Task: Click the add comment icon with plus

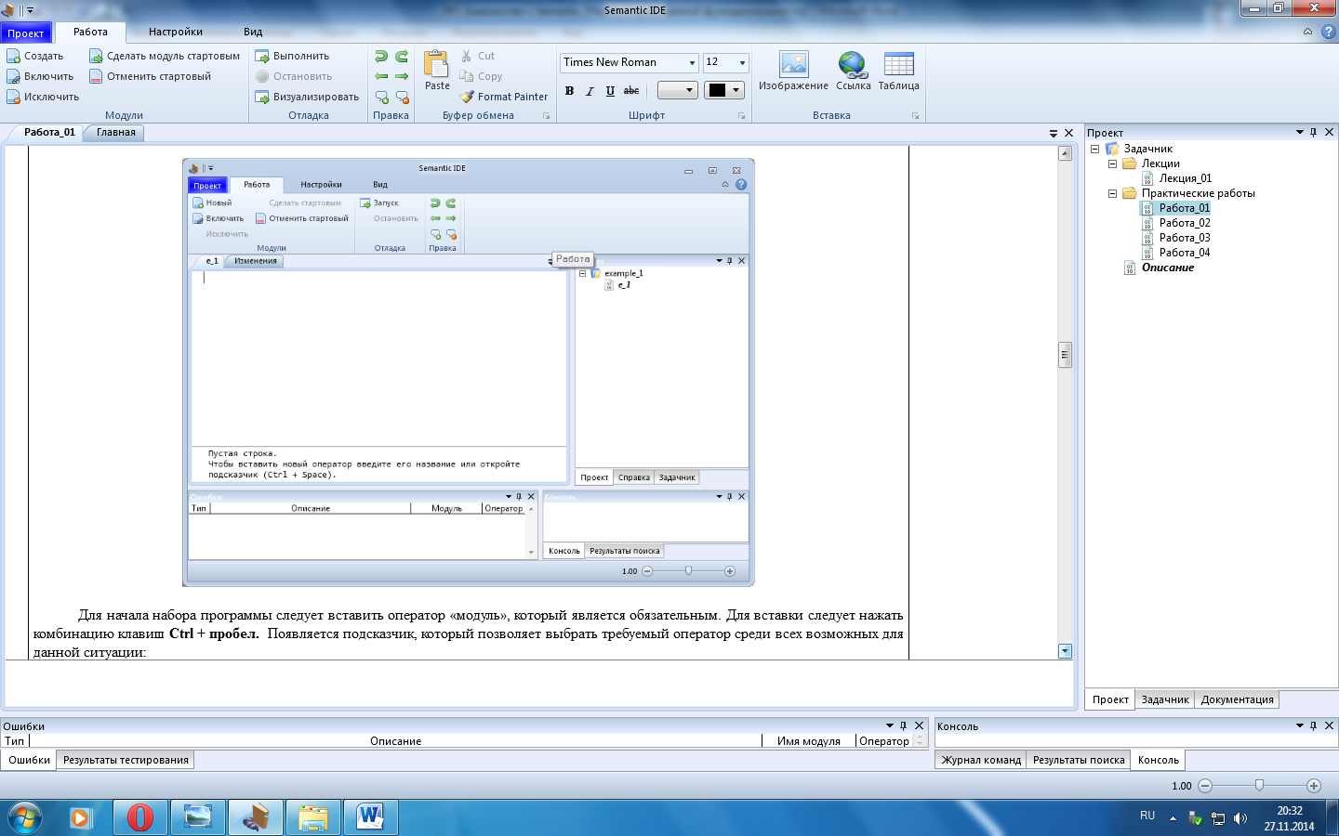Action: [x=381, y=97]
